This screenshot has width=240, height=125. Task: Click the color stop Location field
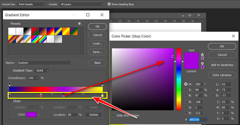point(72,114)
